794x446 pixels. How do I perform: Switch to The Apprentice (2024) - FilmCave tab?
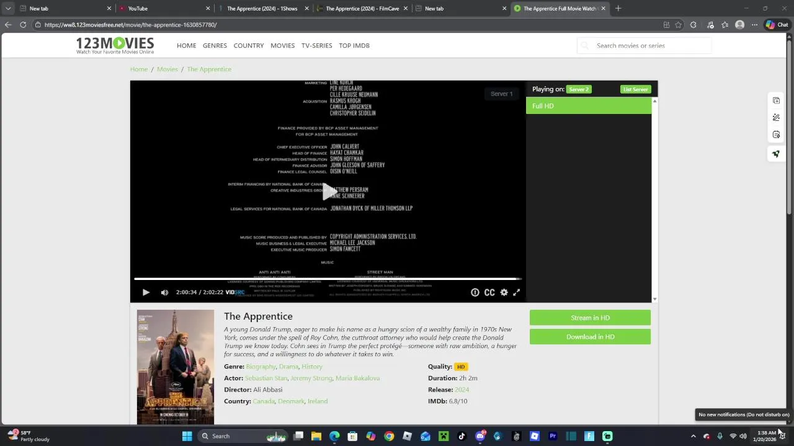(362, 9)
